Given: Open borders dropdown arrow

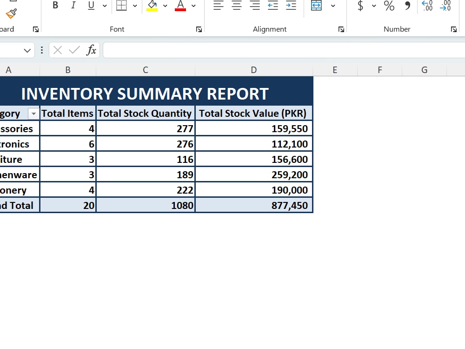Looking at the screenshot, I should tap(135, 6).
